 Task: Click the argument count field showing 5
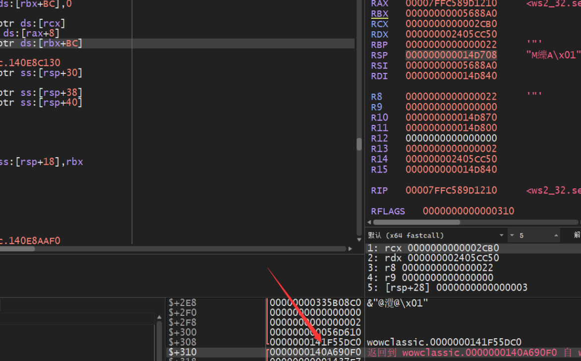point(534,236)
